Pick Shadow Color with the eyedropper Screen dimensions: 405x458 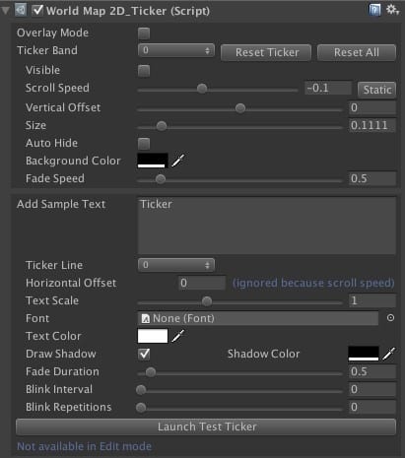coord(389,354)
